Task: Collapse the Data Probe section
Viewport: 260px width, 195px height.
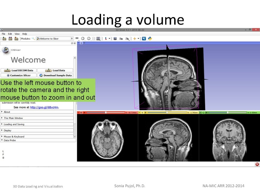Action: click(38, 140)
